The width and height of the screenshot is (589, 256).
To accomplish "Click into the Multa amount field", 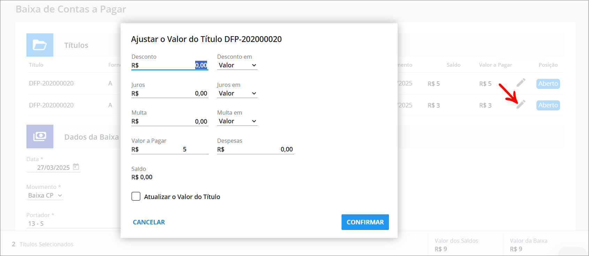I will point(170,121).
